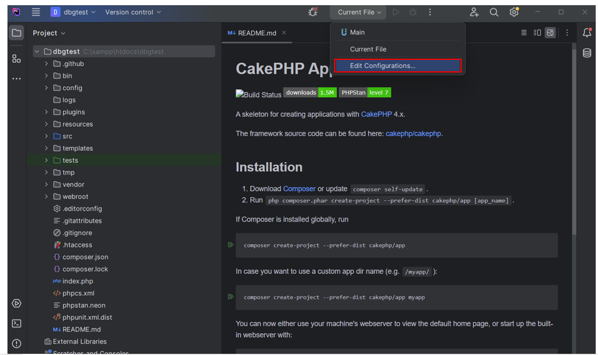598x355 pixels.
Task: Switch to Editor and Preview view
Action: point(538,33)
